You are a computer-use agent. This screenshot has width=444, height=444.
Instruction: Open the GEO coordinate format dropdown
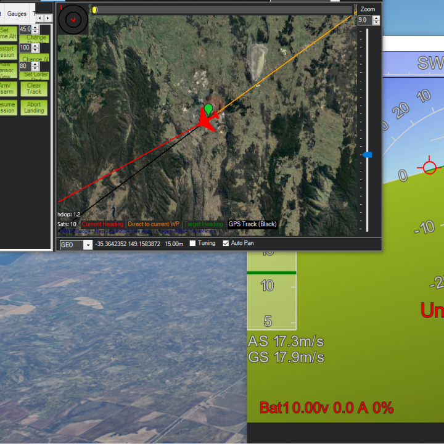(88, 245)
